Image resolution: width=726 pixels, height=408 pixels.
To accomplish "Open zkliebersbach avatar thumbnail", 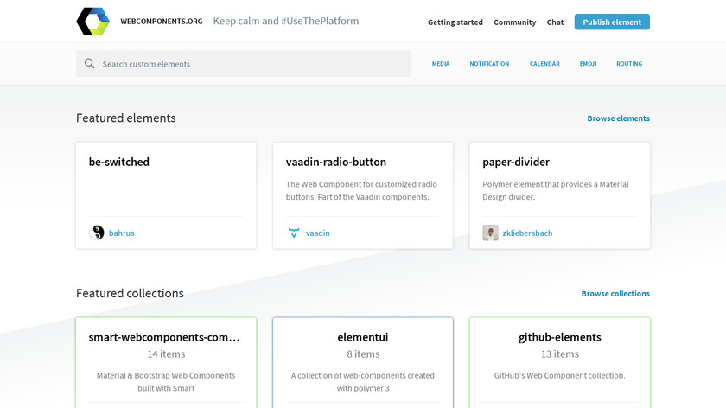I will point(490,233).
